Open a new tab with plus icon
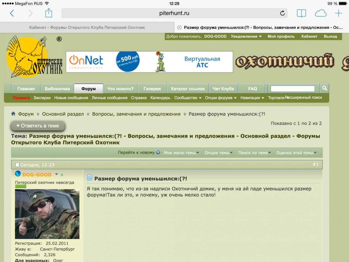 coord(339,13)
